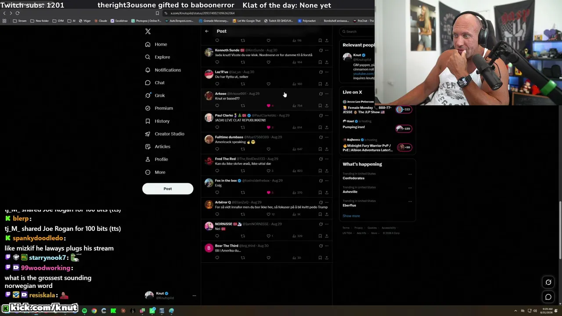Click the browser back arrow
The height and width of the screenshot is (316, 562).
coord(4,13)
